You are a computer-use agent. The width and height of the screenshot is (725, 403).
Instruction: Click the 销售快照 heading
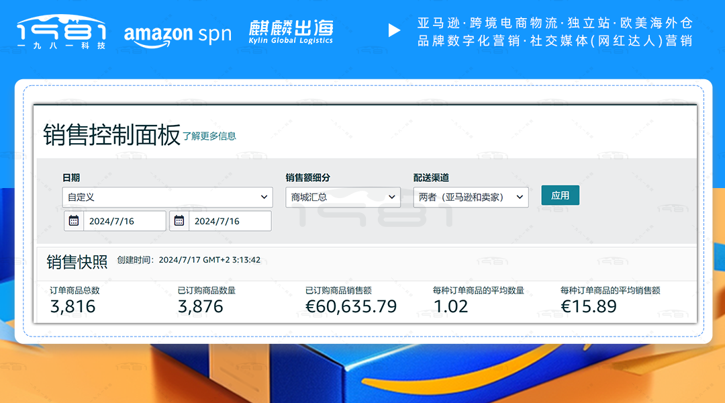(x=77, y=262)
